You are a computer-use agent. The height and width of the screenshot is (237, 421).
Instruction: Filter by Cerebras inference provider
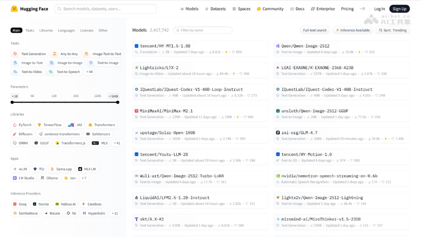point(91,204)
